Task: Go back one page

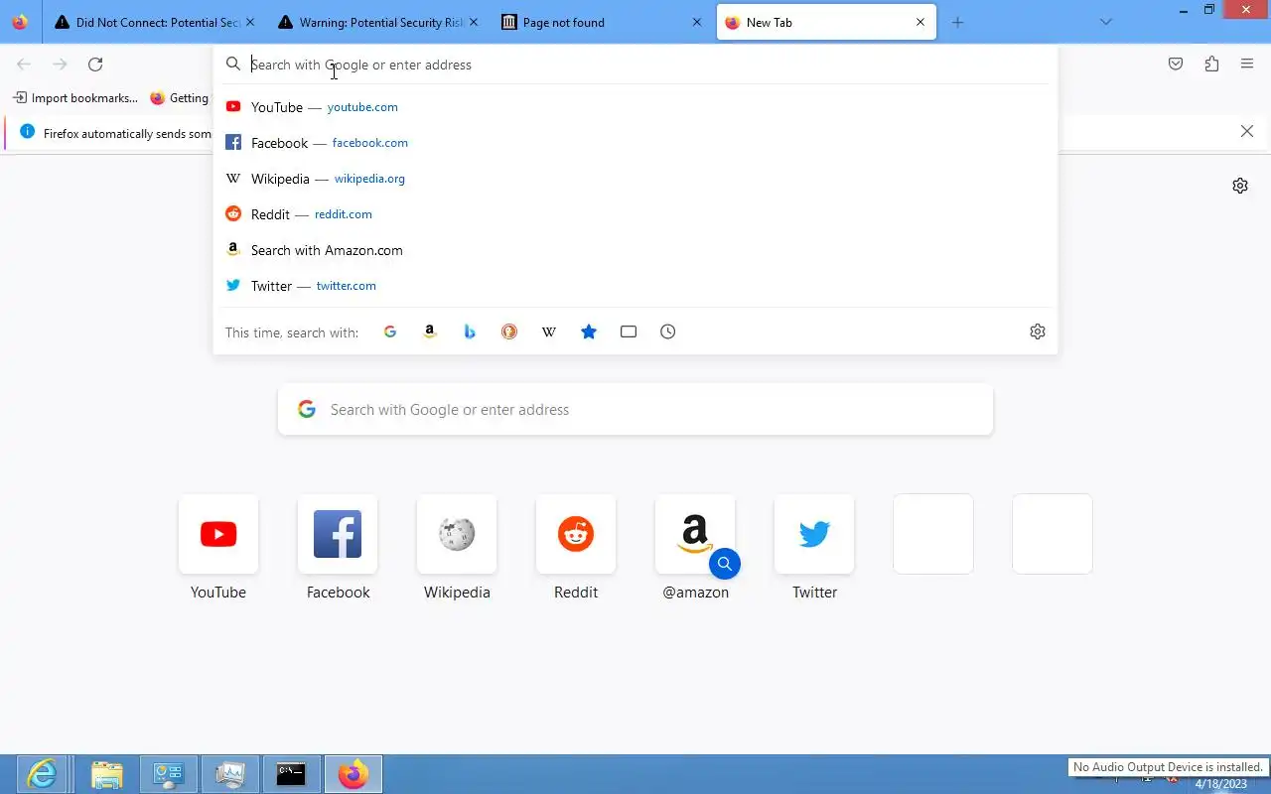Action: click(x=24, y=65)
